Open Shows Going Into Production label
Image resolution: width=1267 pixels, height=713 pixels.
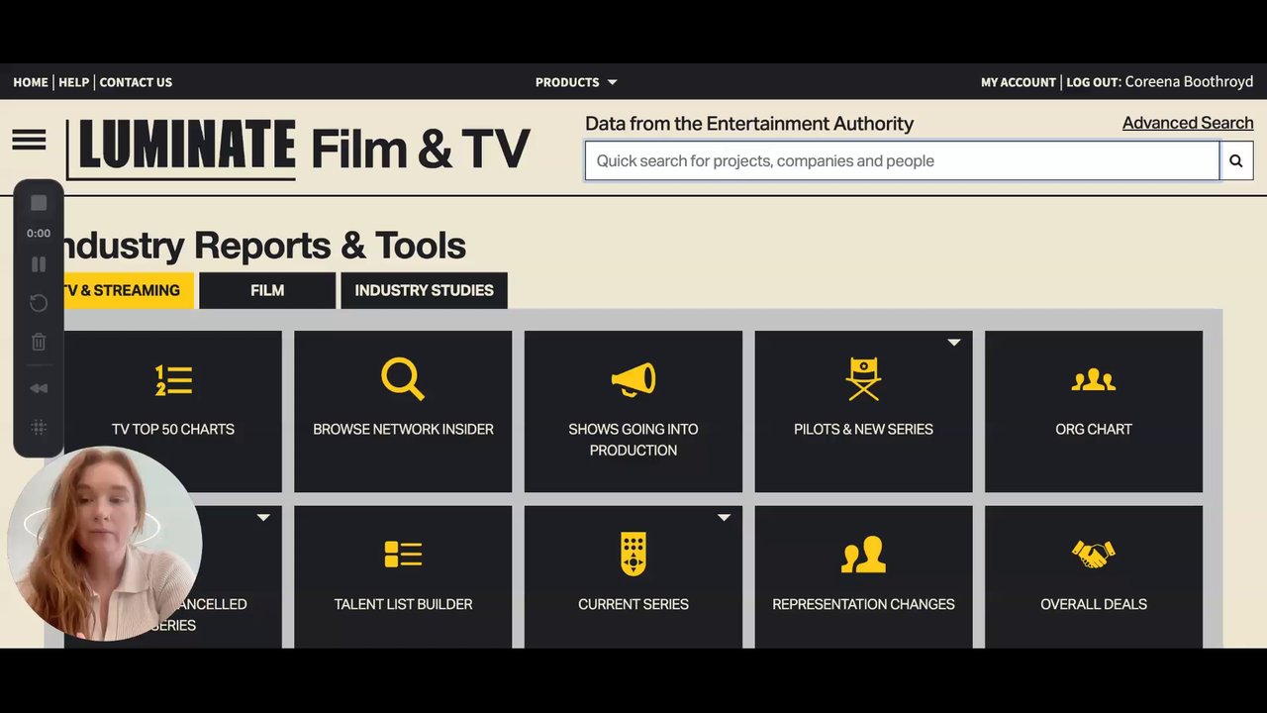tap(633, 440)
